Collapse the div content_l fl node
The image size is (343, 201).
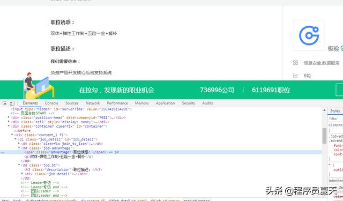pos(12,135)
